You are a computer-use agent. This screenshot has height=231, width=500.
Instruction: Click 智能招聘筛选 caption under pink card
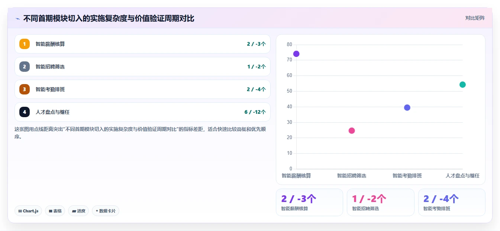click(x=365, y=209)
